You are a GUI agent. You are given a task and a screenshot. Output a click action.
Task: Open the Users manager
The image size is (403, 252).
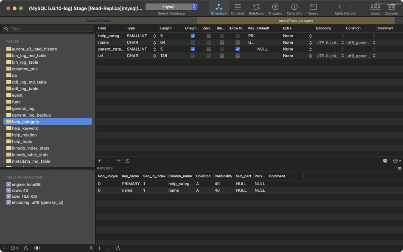point(375,9)
